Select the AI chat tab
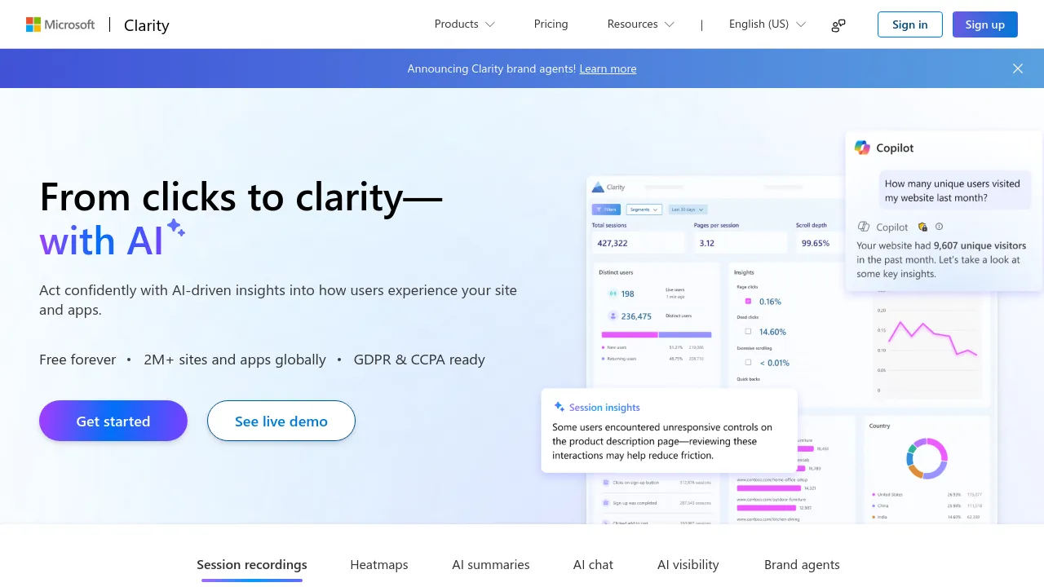1044x587 pixels. coord(593,564)
